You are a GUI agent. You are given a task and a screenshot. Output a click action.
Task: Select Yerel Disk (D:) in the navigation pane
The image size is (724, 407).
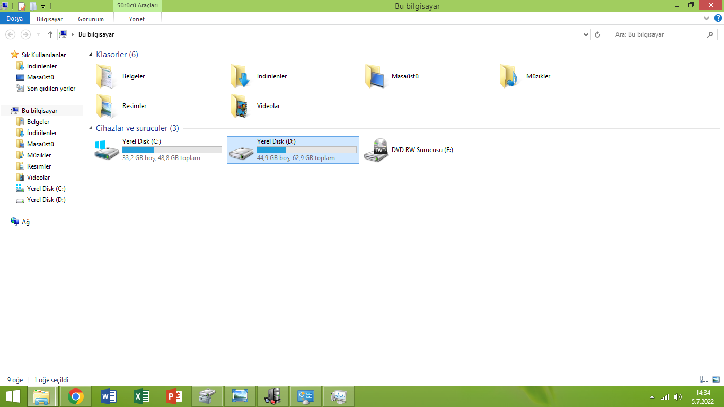(x=46, y=200)
